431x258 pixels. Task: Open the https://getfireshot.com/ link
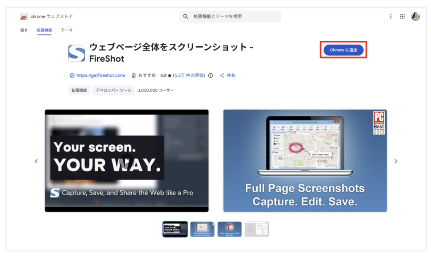pos(101,76)
